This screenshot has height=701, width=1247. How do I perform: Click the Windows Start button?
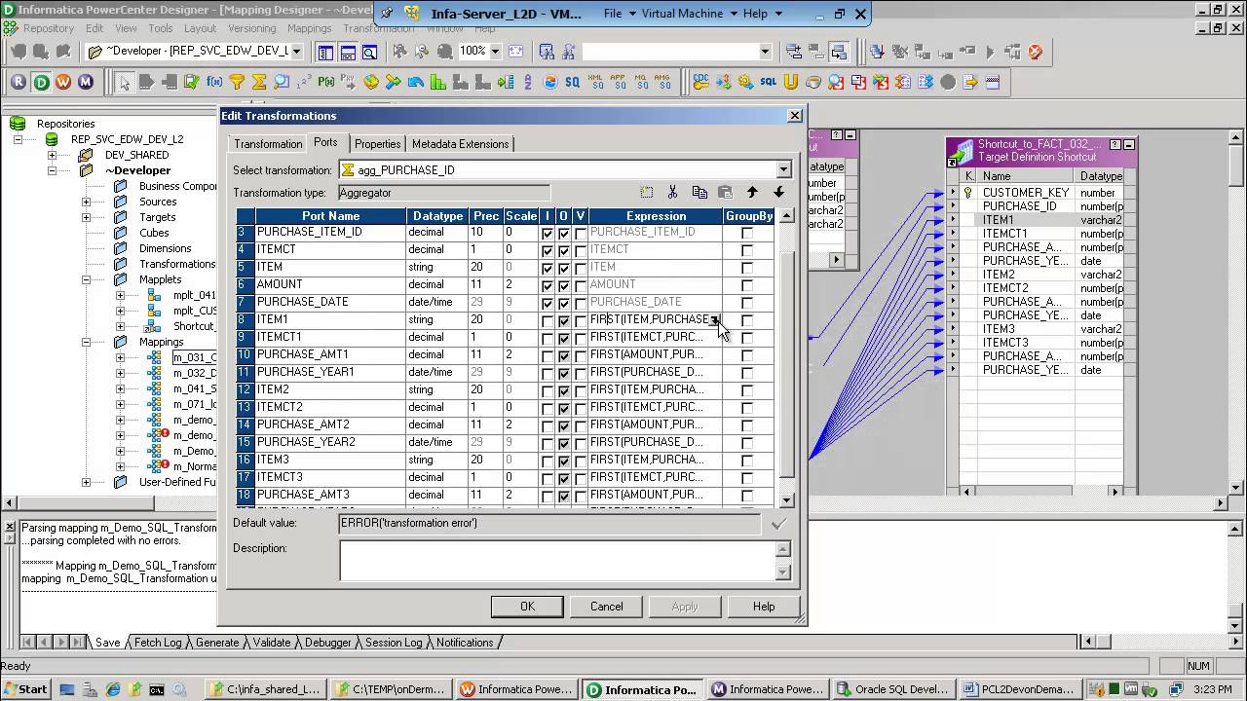tap(26, 689)
